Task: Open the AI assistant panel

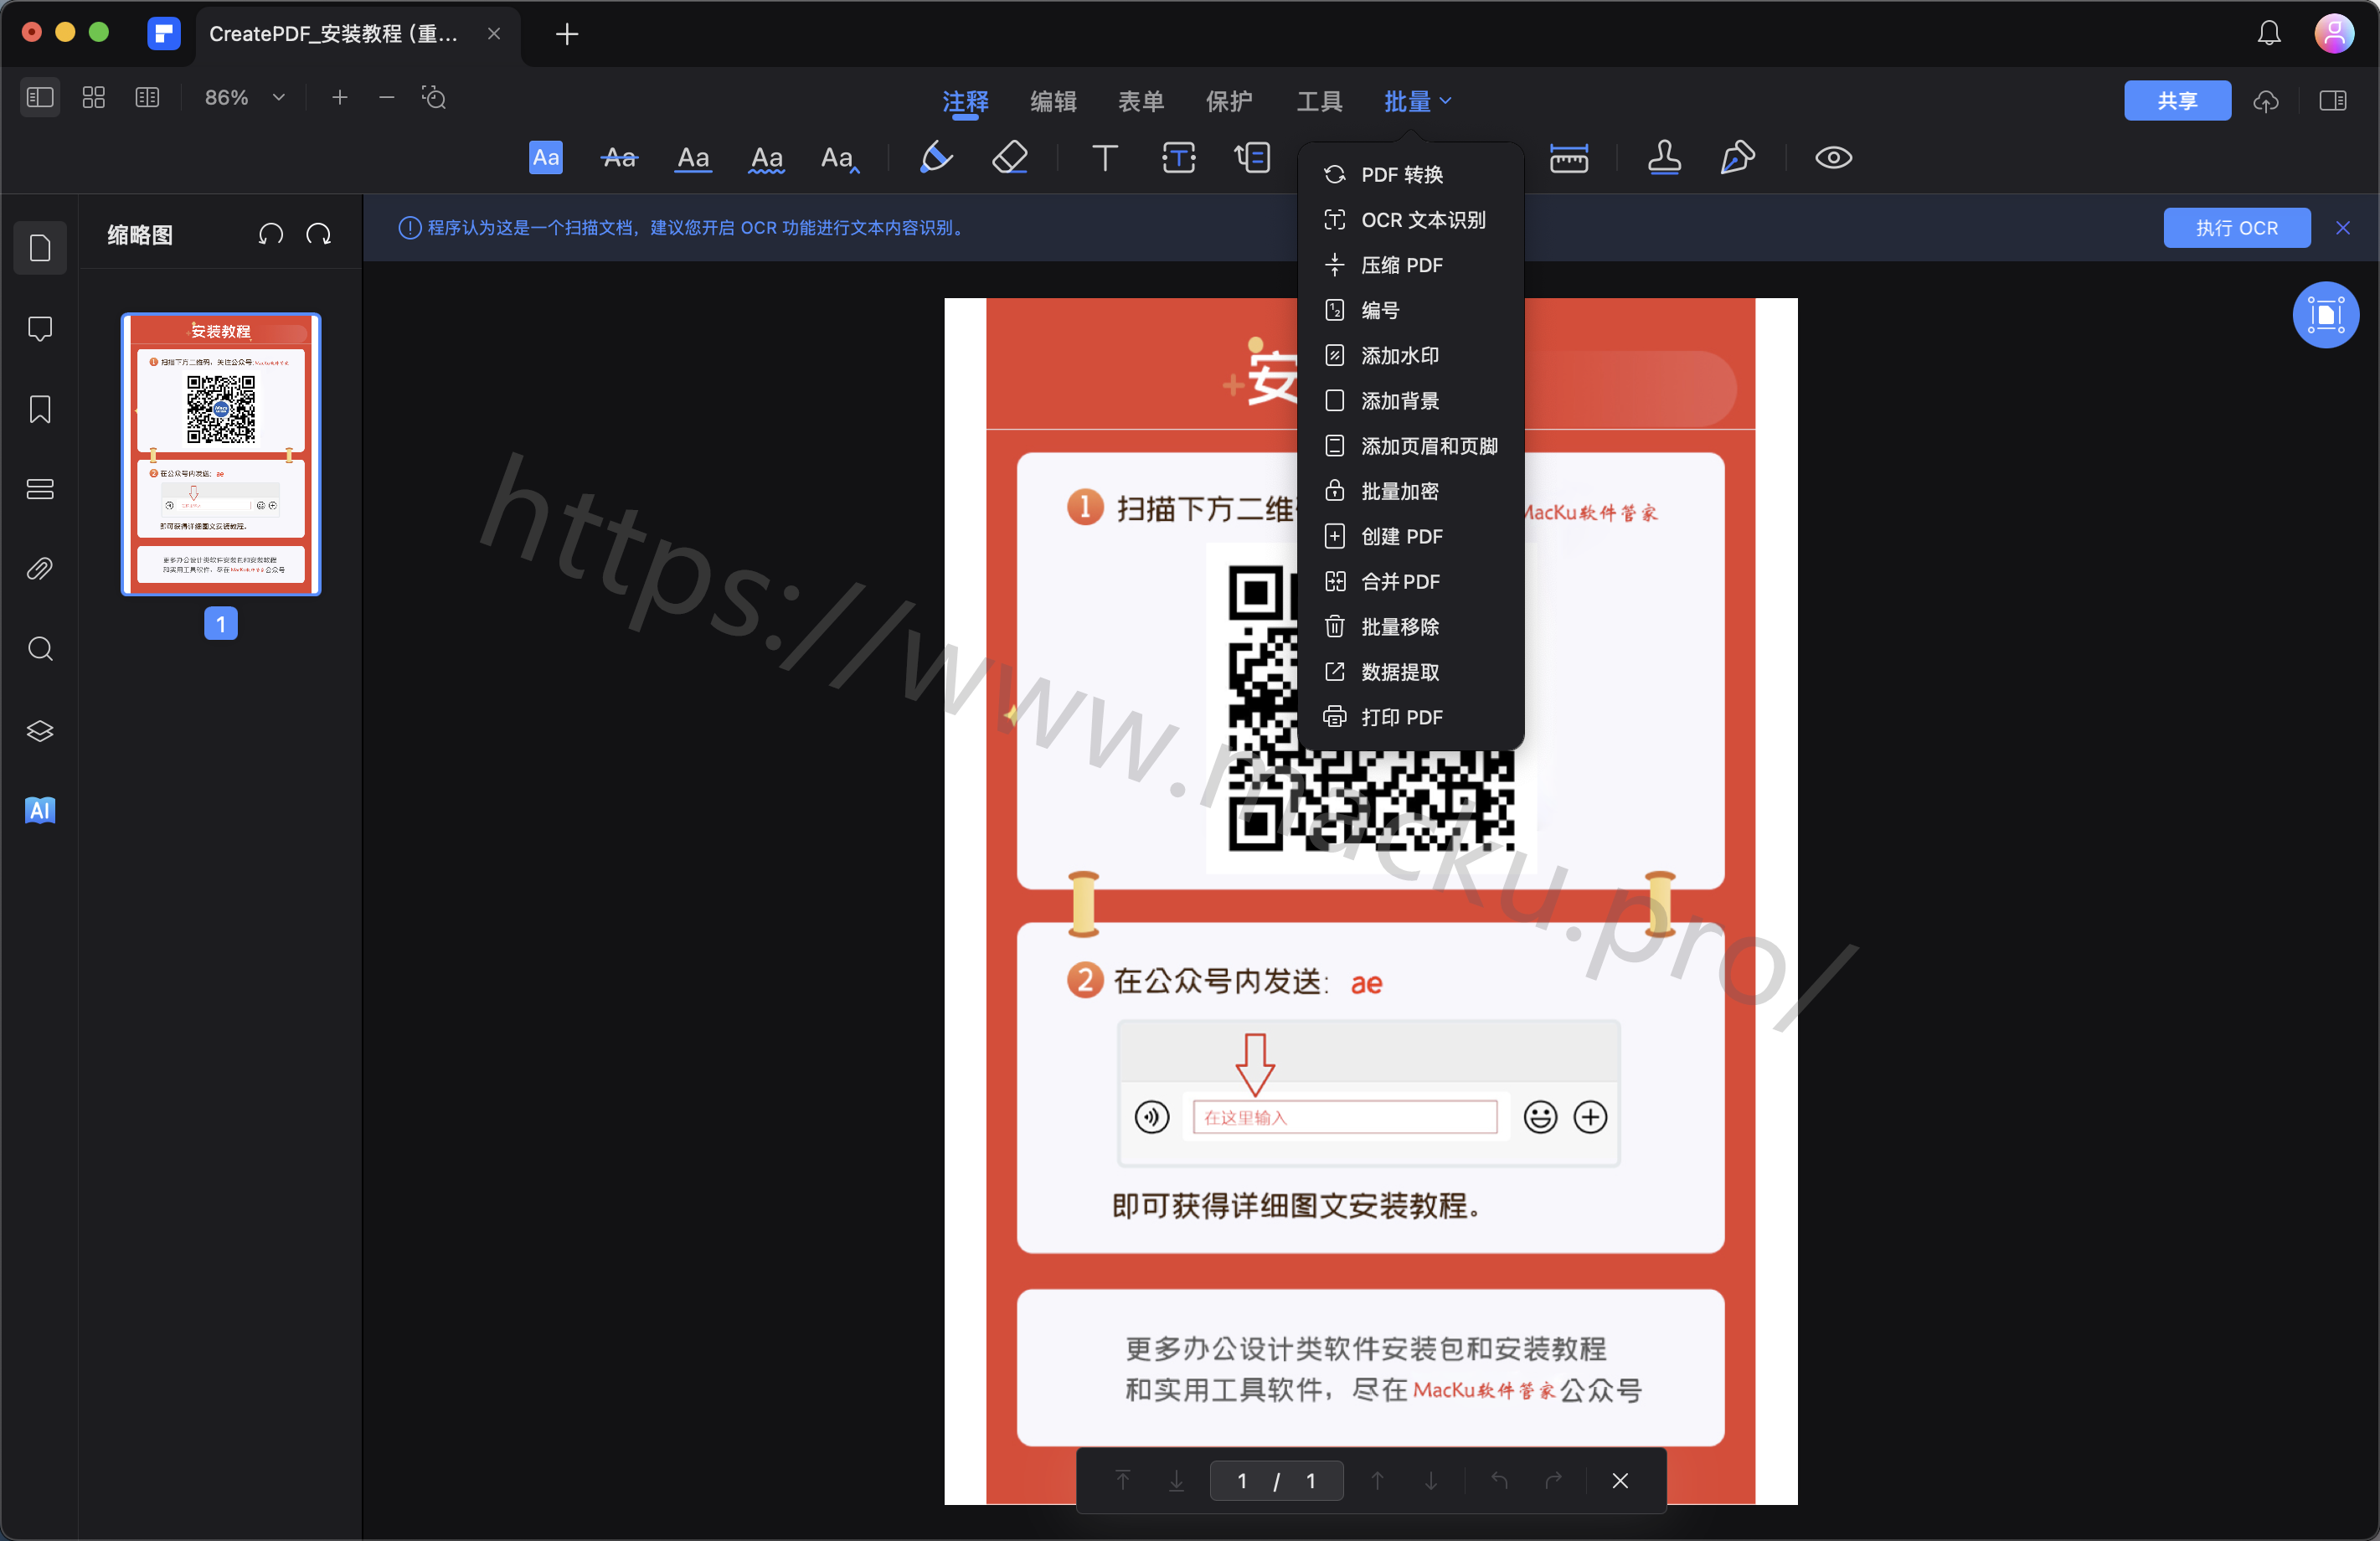Action: pos(40,810)
